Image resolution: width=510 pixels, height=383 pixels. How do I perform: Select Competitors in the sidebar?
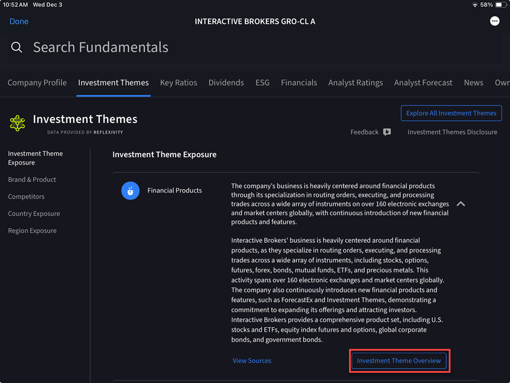coord(25,196)
